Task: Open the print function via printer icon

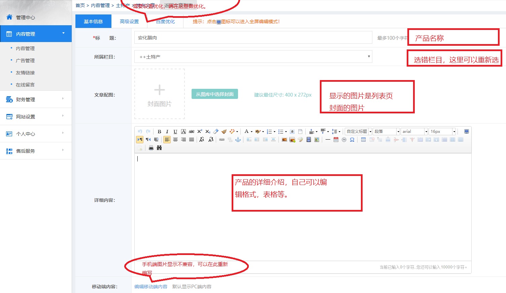Action: coord(151,148)
